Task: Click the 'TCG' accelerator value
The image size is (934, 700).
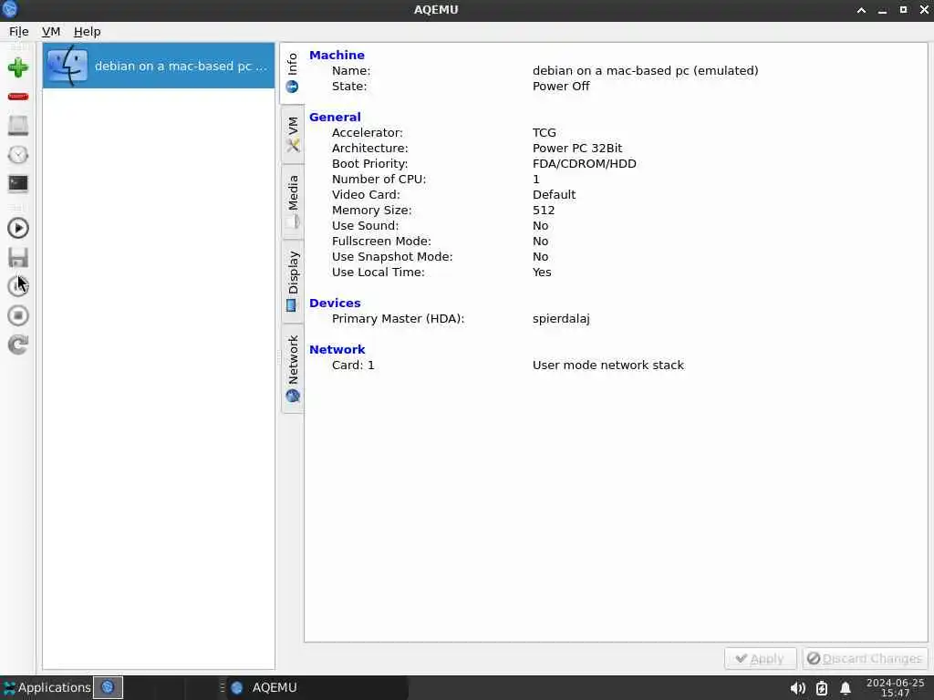Action: tap(545, 133)
